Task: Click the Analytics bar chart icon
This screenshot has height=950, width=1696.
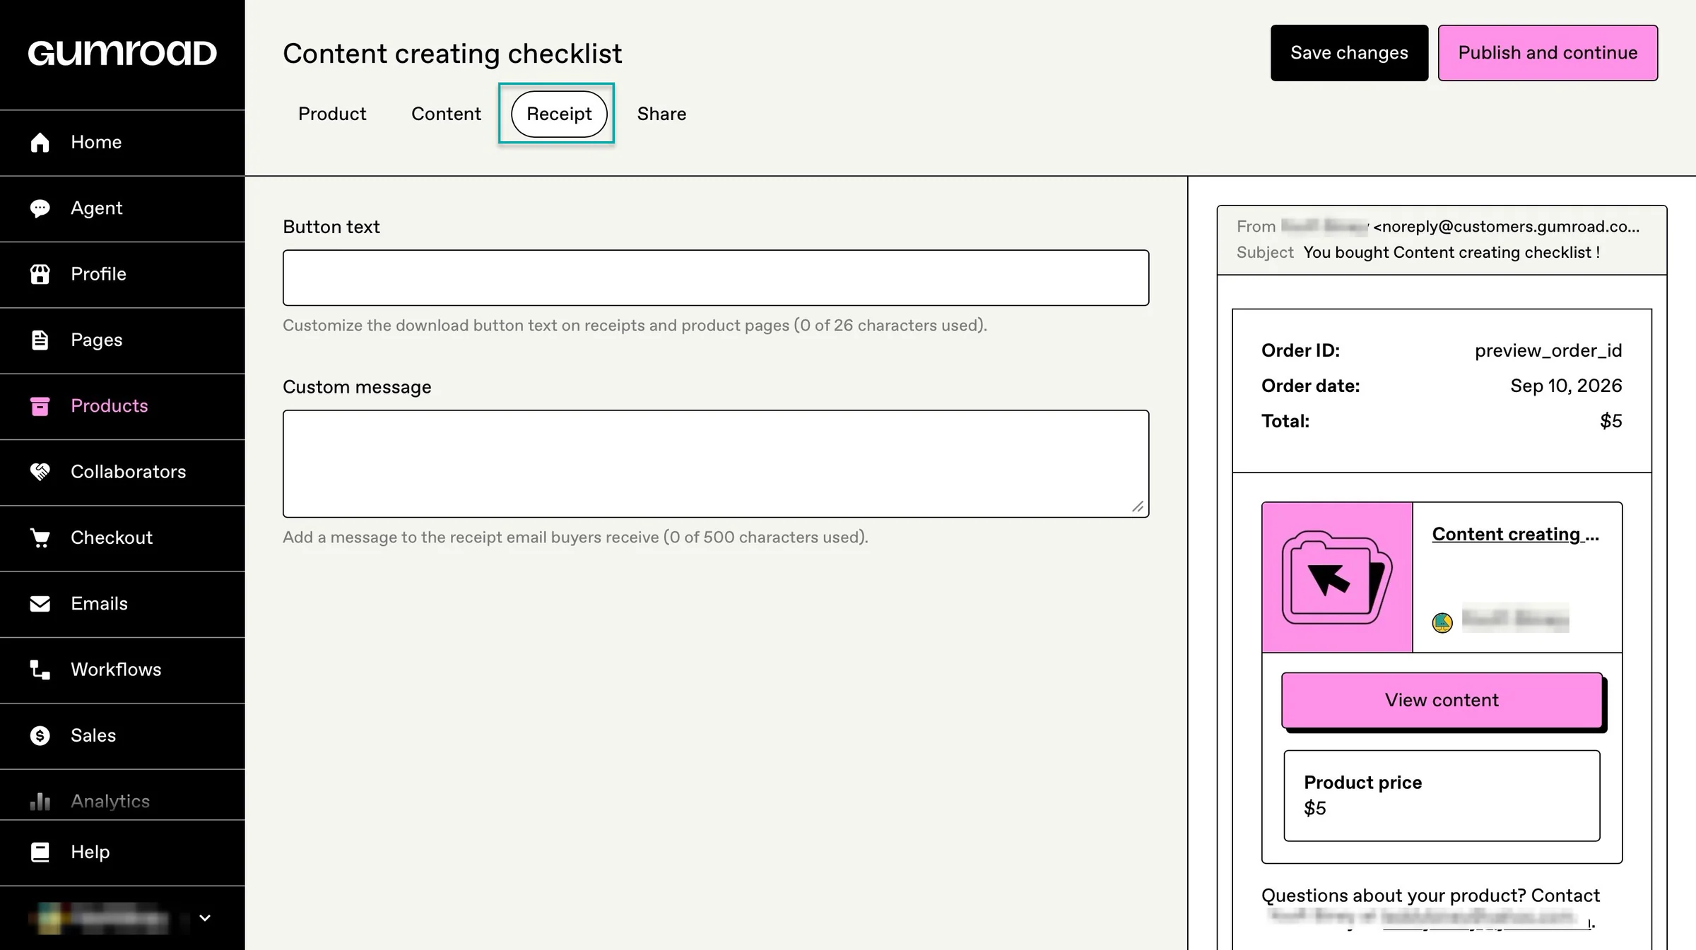Action: pos(40,801)
